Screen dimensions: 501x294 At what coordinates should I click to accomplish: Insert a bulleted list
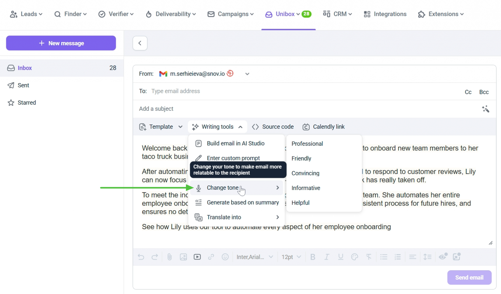coord(384,257)
